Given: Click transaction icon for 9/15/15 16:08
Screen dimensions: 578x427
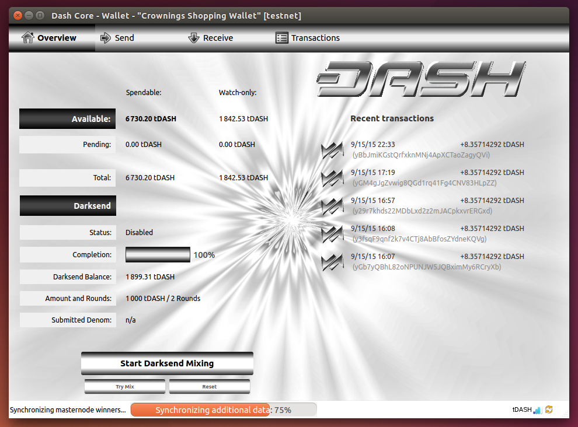Looking at the screenshot, I should coord(333,234).
